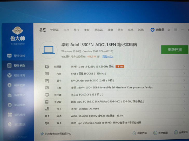Image resolution: width=189 pixels, height=141 pixels.
Task: Click the text 英特尔 Core i5-8265U
Action: click(83, 66)
